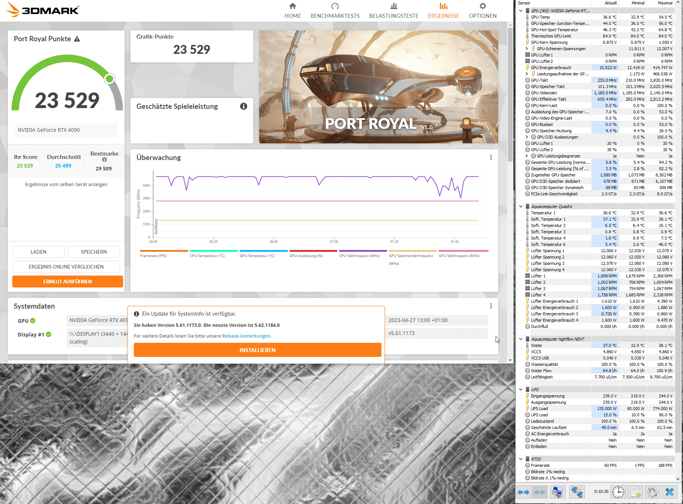Click the blue X close icon in HWiNFO
This screenshot has height=504, width=683.
coord(670,492)
